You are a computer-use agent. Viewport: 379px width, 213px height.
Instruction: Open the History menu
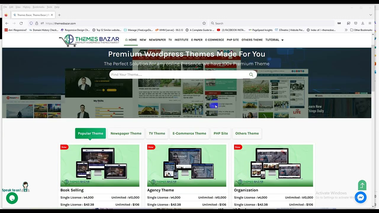(x=27, y=7)
